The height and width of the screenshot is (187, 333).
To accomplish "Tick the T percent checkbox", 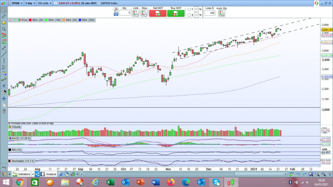I will tap(189, 9).
